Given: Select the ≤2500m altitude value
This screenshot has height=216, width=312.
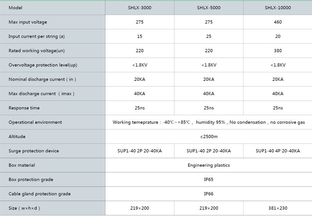Looking at the screenshot, I should tap(209, 137).
